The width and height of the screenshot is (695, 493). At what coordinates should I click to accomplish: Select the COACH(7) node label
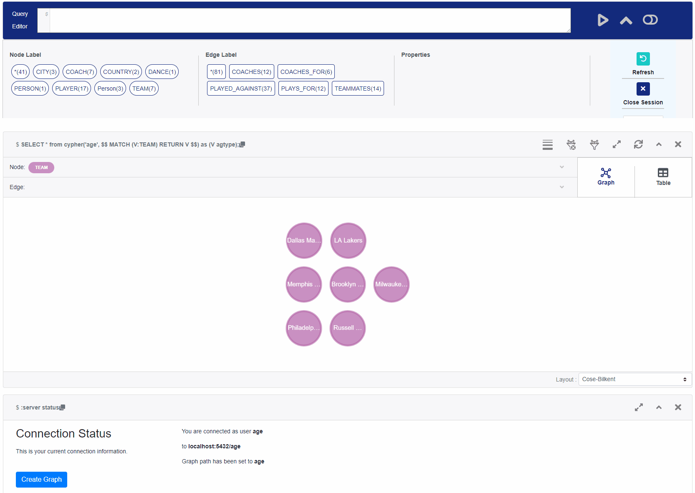pyautogui.click(x=80, y=72)
